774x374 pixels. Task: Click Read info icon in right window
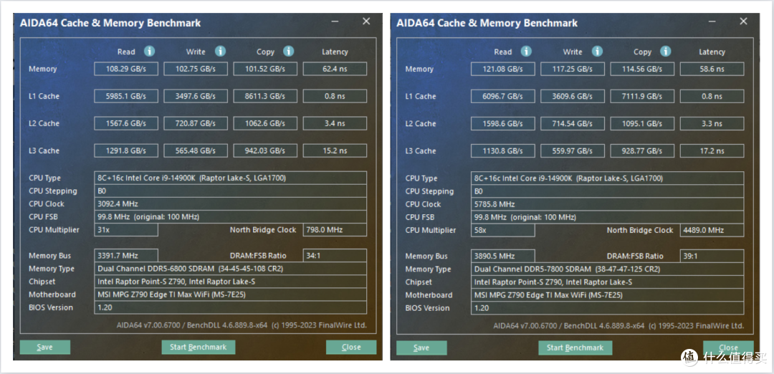click(x=526, y=52)
